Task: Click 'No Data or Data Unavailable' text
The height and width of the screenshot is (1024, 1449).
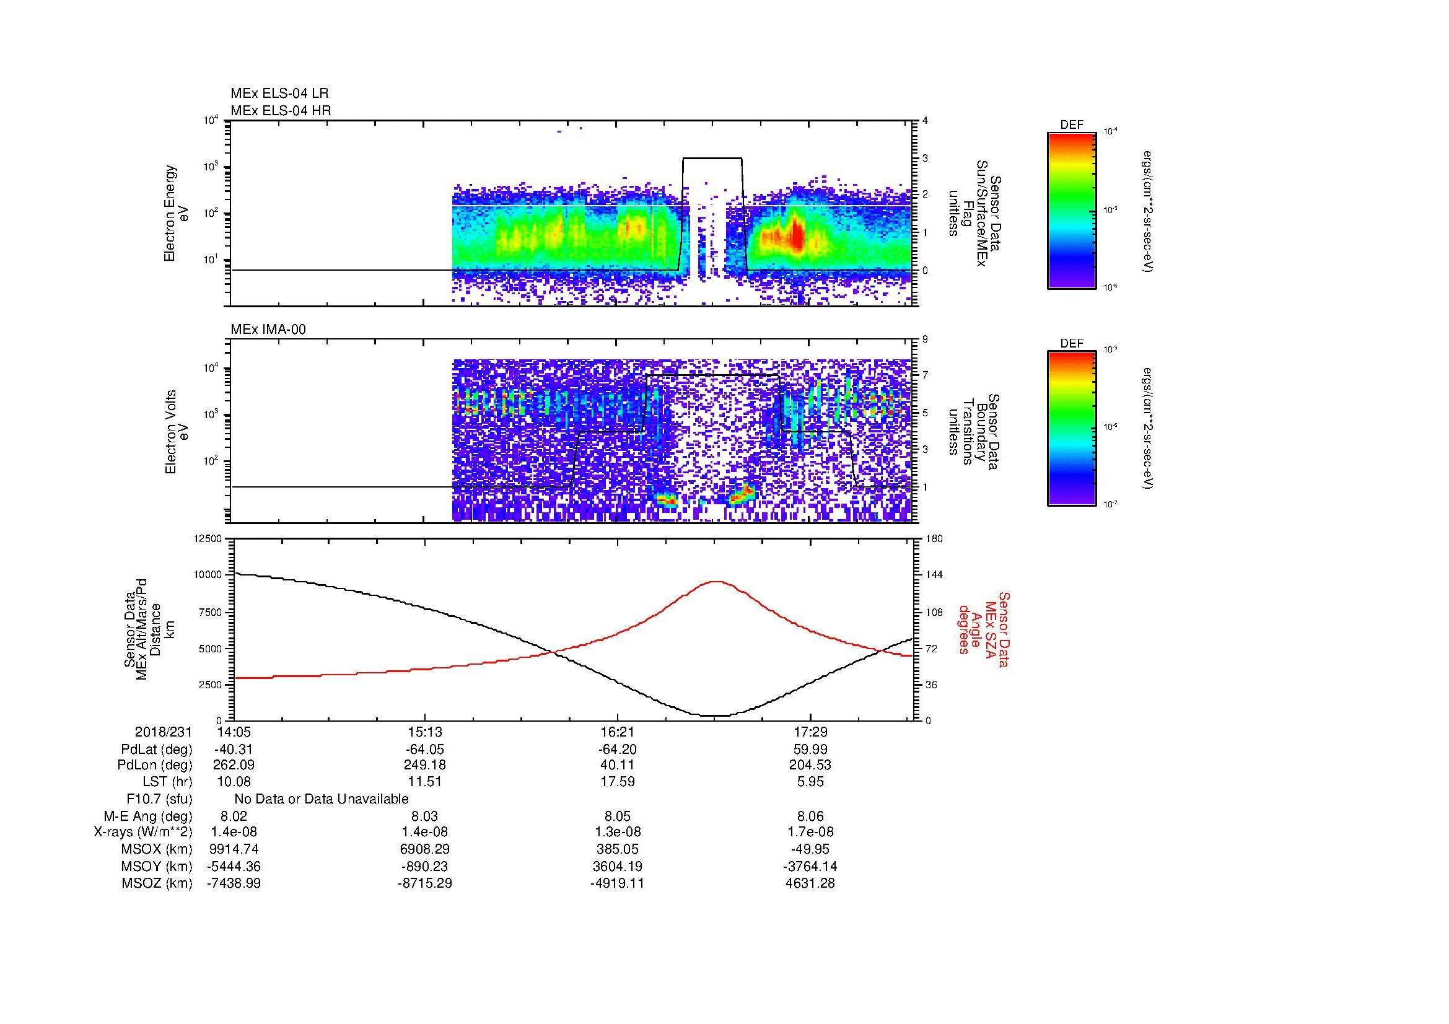Action: coord(322,799)
